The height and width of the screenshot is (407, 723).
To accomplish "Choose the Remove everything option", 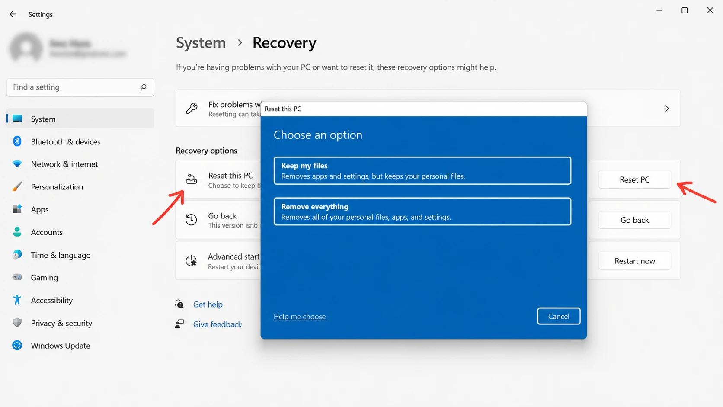I will [422, 212].
